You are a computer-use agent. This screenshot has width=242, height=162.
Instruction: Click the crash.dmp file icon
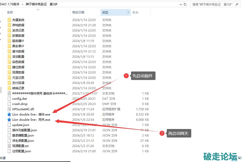point(9,104)
